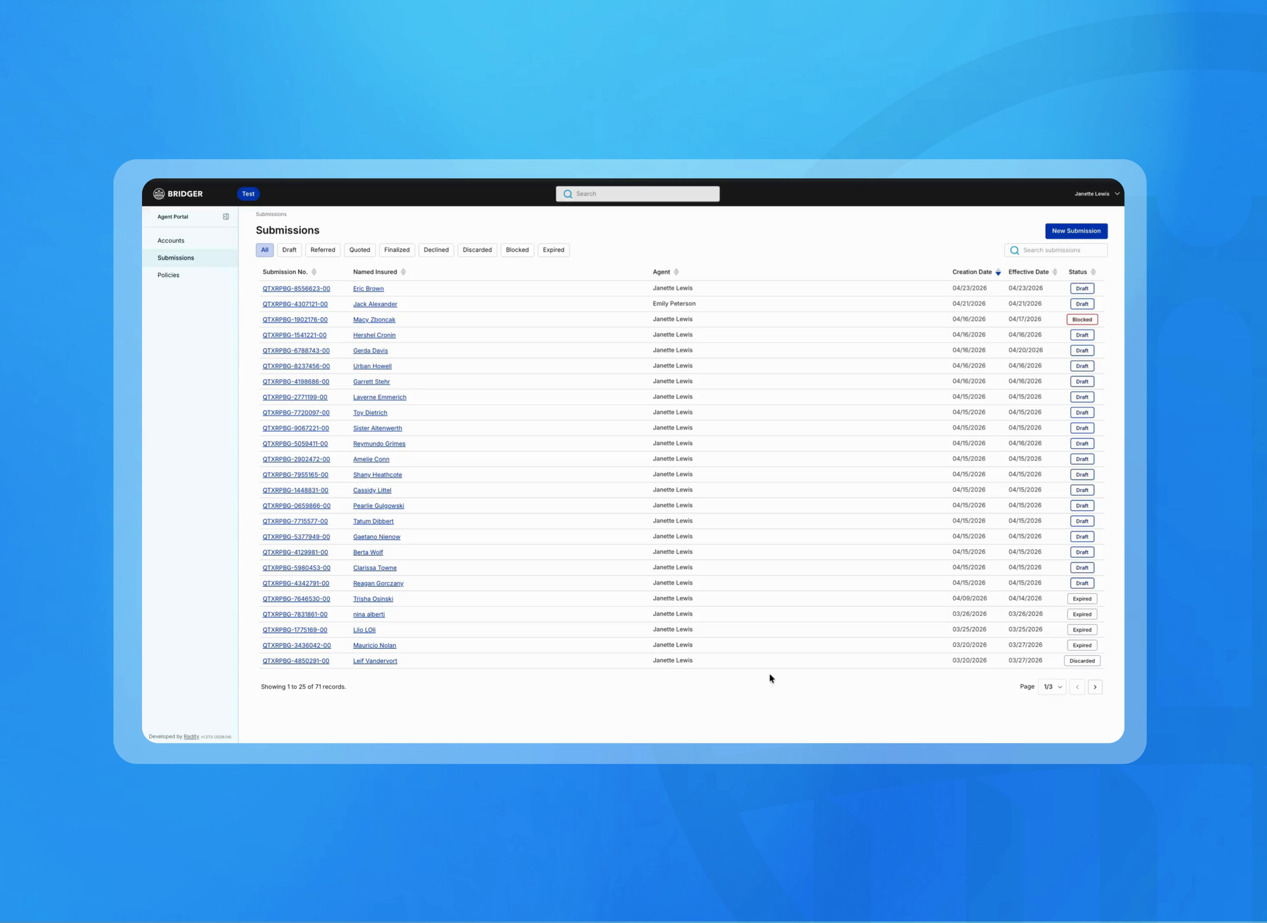Screen dimensions: 1267x923
Task: Click the Draft status badge for Eric Brown
Action: [x=1082, y=289]
